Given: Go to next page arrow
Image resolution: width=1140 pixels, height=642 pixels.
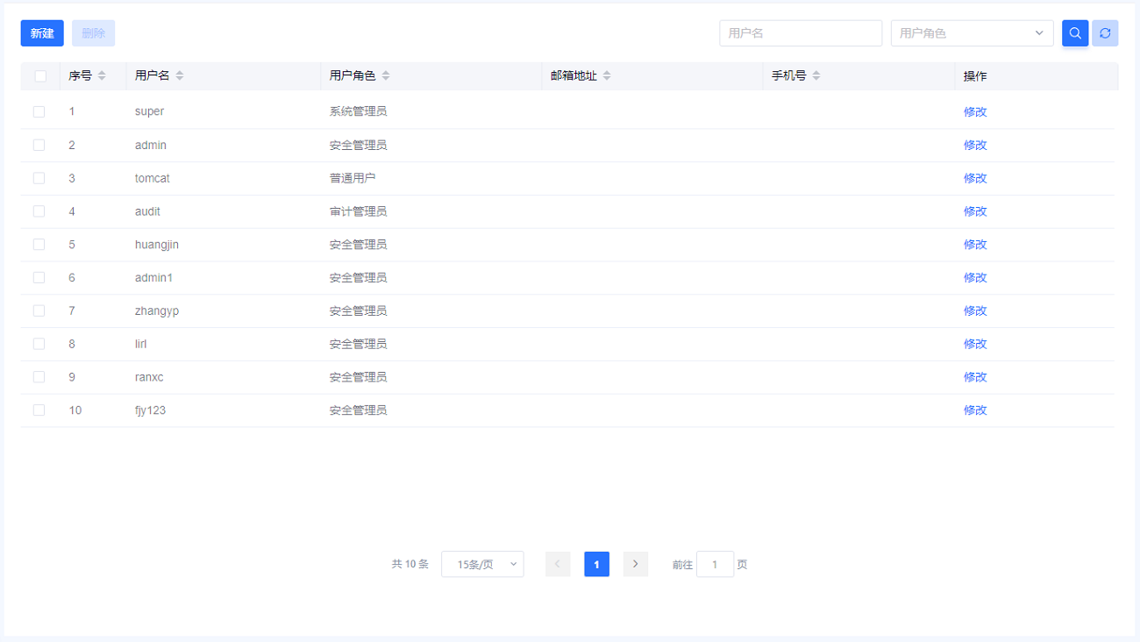Looking at the screenshot, I should [x=636, y=564].
